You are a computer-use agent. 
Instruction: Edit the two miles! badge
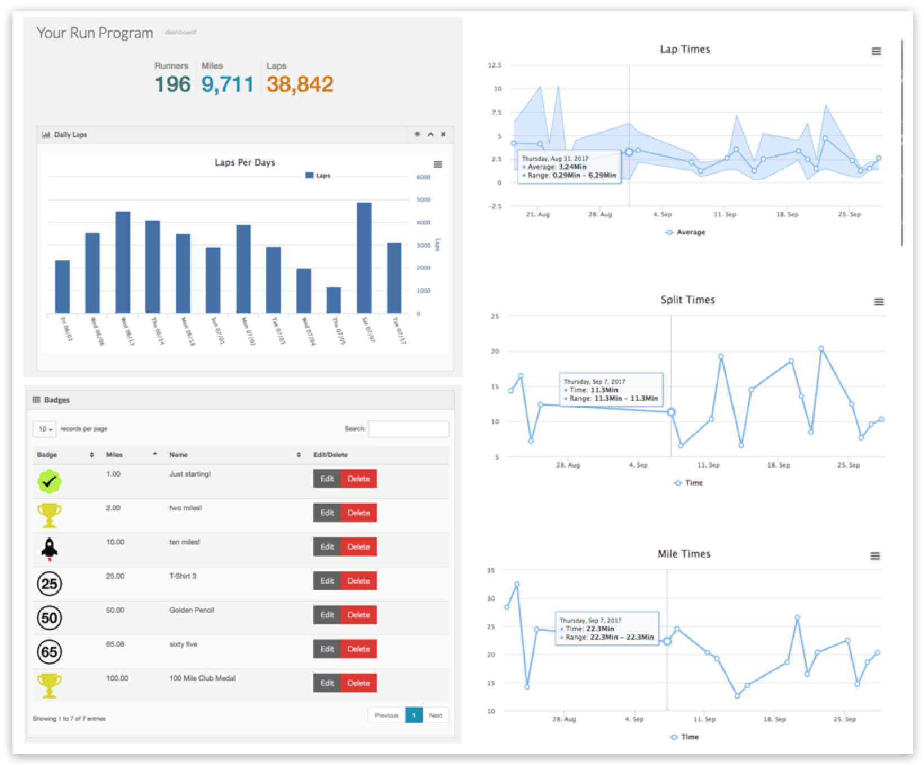[327, 513]
